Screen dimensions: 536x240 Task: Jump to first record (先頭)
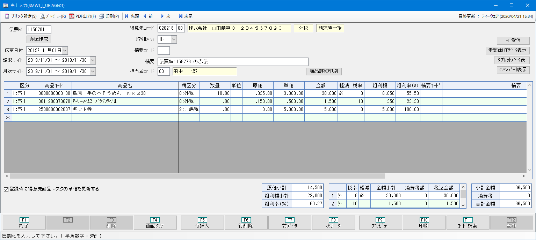tap(132, 16)
